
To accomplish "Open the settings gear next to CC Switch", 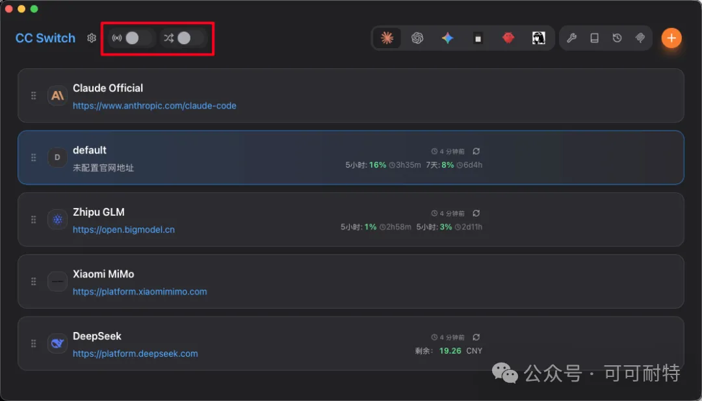I will pyautogui.click(x=92, y=38).
